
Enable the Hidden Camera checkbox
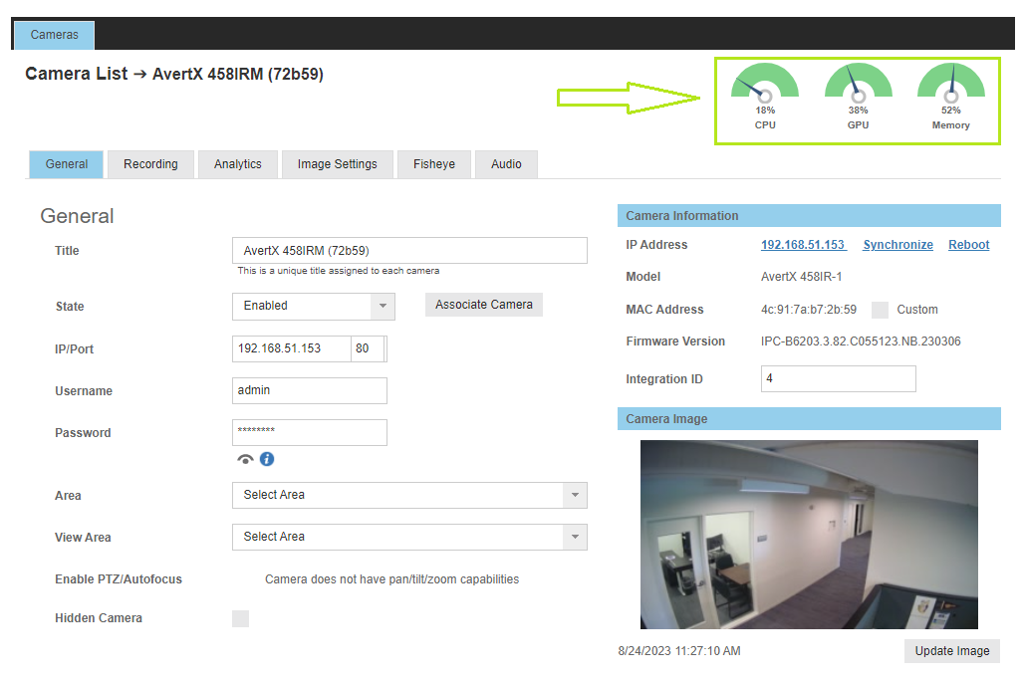[x=240, y=618]
